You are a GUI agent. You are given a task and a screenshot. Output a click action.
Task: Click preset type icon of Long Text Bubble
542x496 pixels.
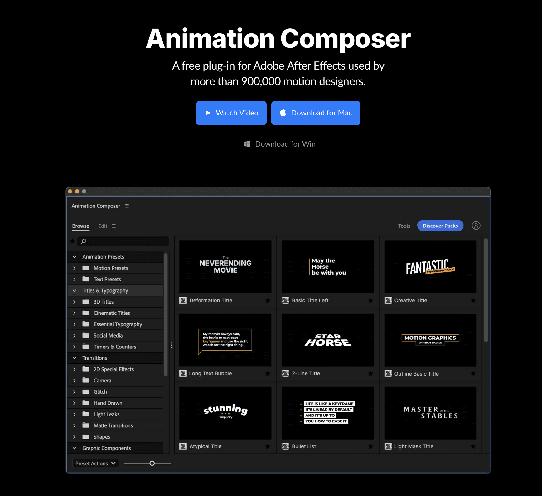pos(183,373)
